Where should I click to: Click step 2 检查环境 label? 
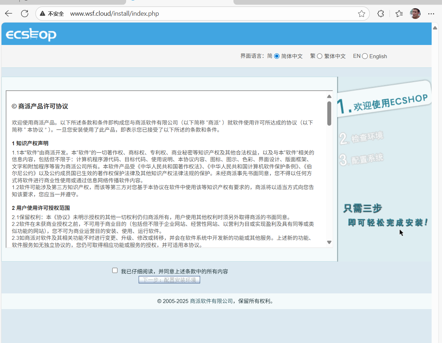pos(361,138)
